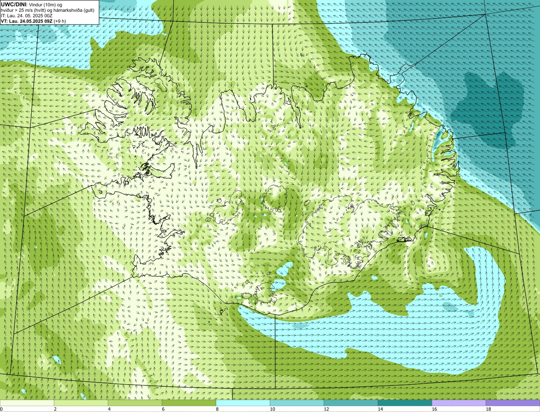Click the legend value '16'
This screenshot has width=540, height=412.
(x=435, y=409)
